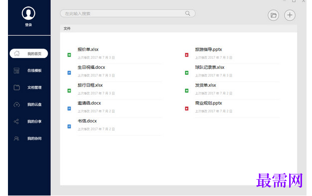Click the 登录 login label

pyautogui.click(x=28, y=25)
